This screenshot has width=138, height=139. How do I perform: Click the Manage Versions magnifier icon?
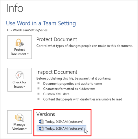coord(19,118)
